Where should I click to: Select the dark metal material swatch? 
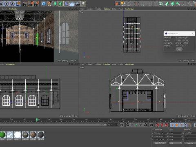[x=41, y=135]
